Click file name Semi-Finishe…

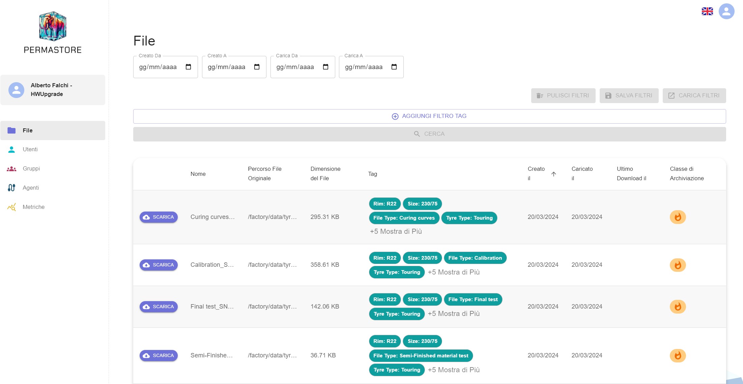tap(211, 355)
